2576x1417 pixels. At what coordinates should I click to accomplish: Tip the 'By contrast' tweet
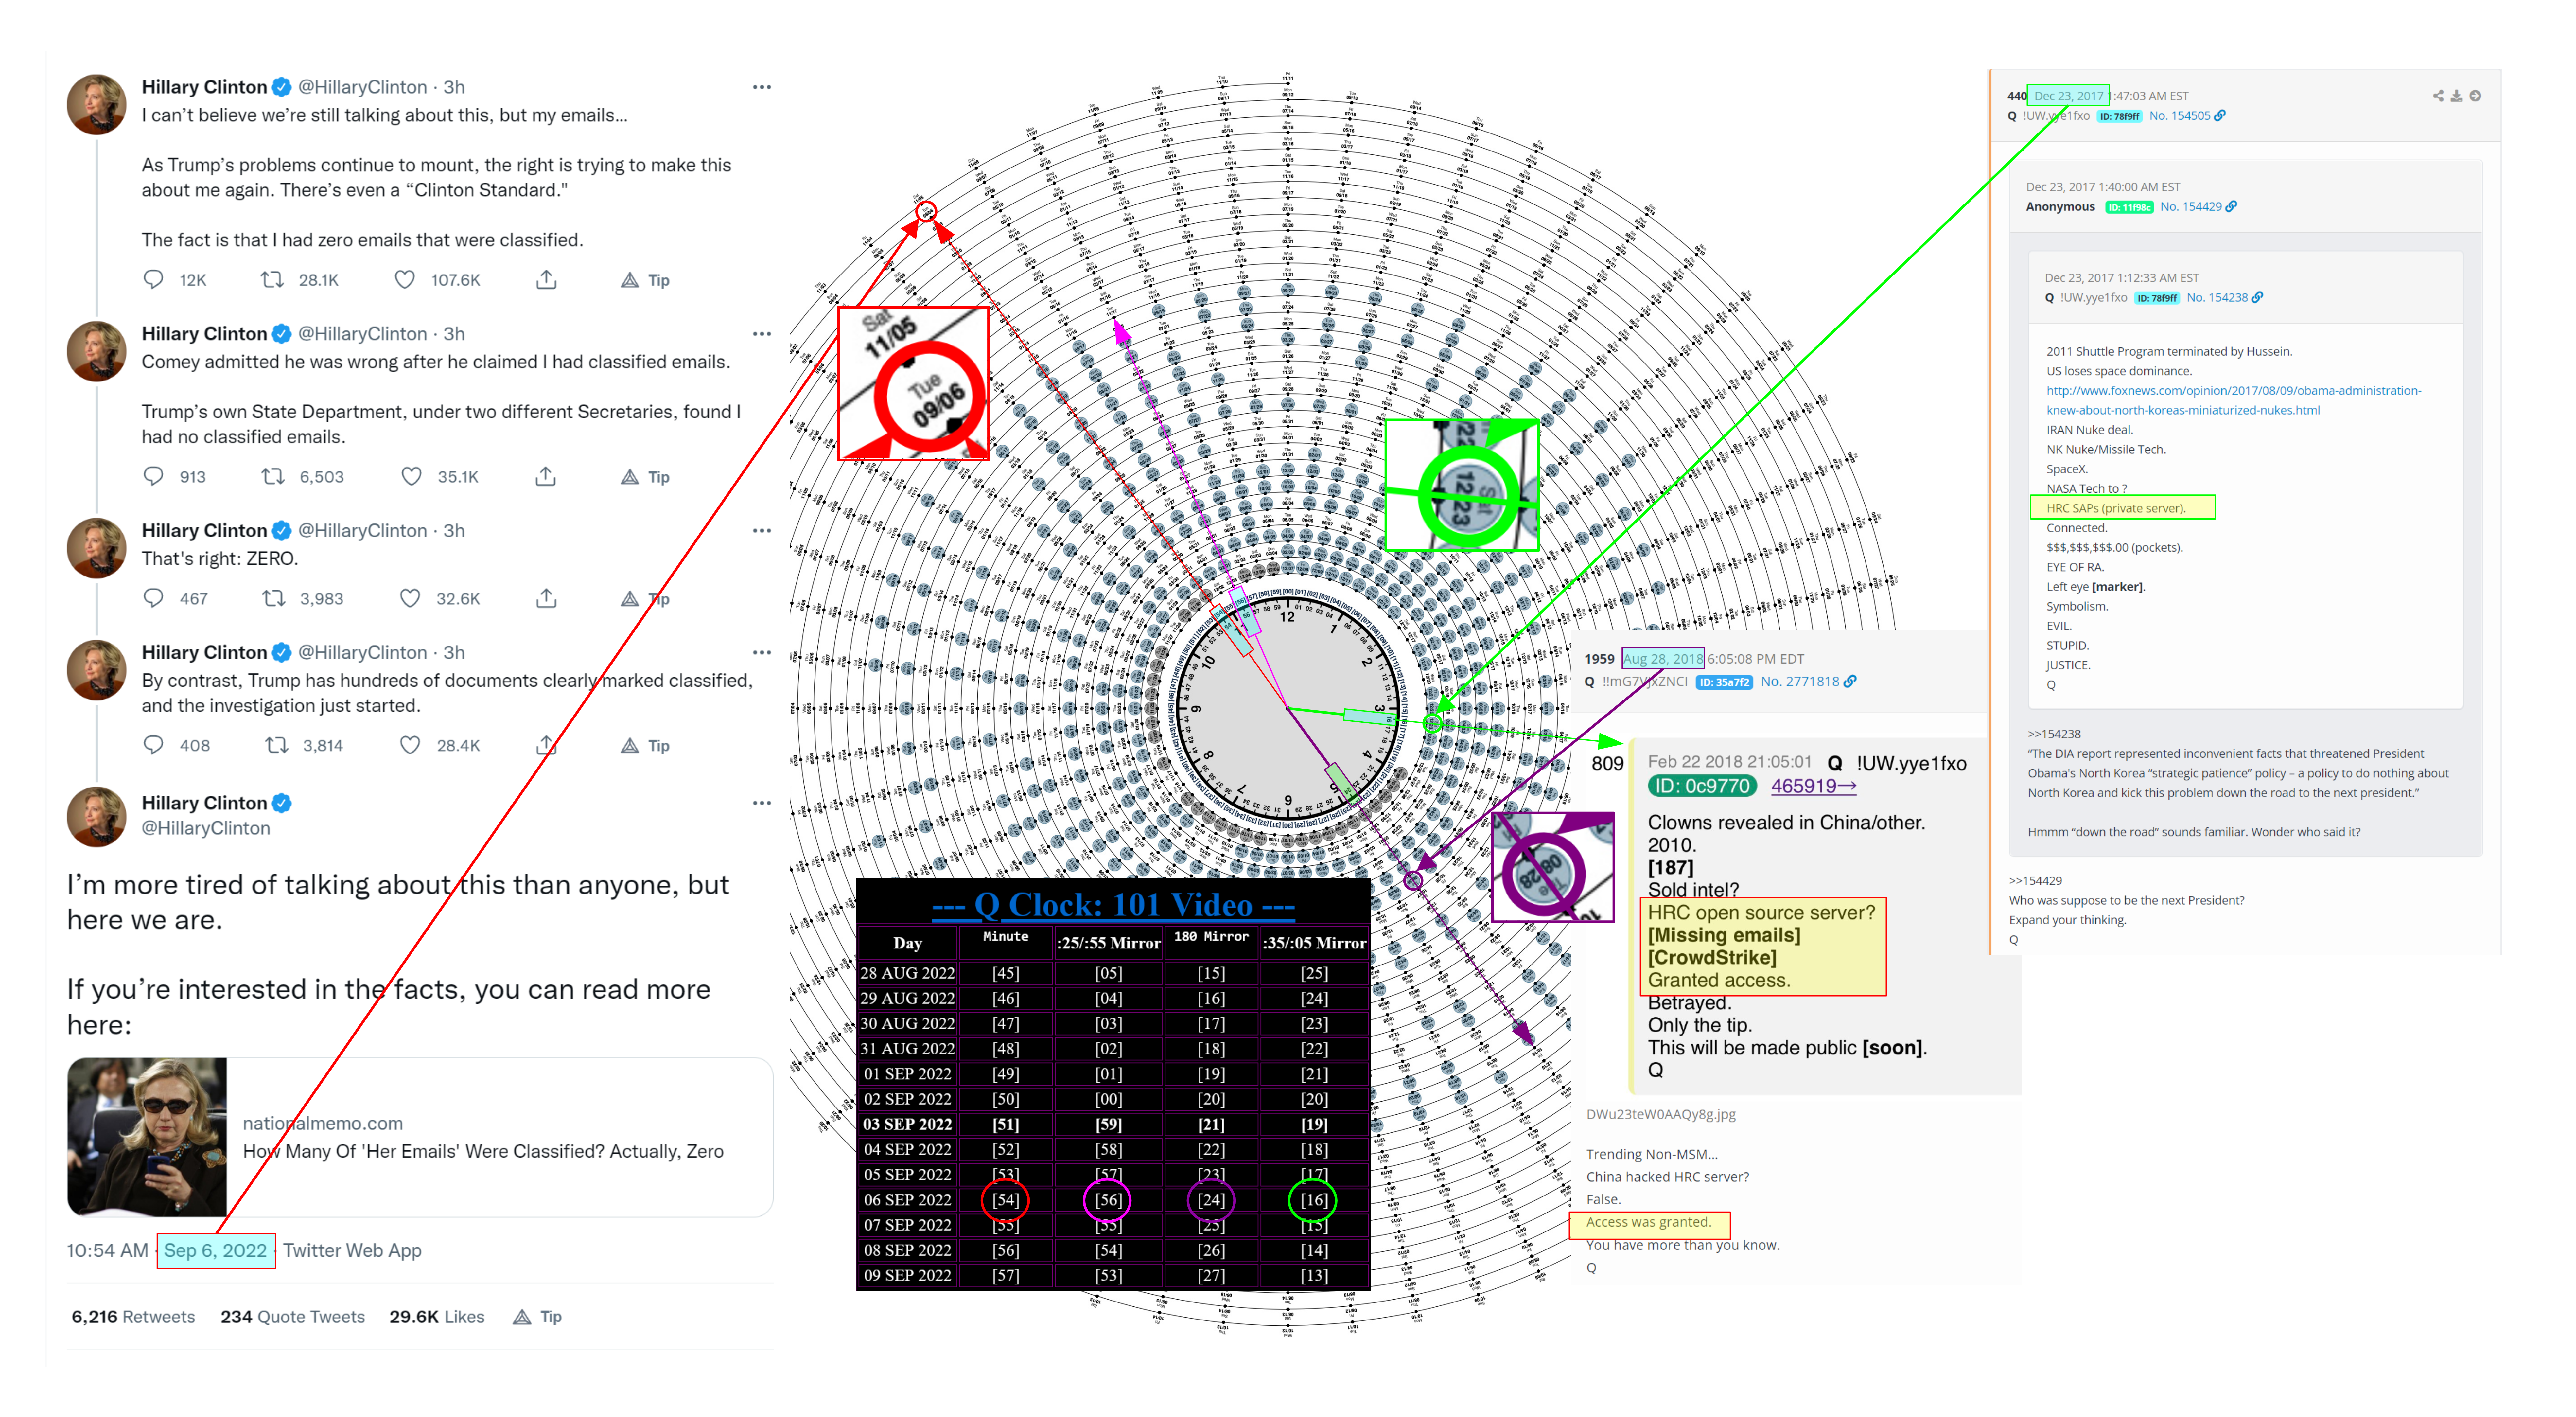click(x=646, y=746)
